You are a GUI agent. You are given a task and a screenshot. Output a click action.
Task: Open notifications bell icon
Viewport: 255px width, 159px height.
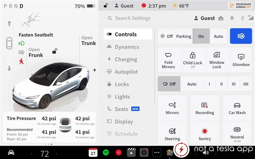tap(232, 18)
